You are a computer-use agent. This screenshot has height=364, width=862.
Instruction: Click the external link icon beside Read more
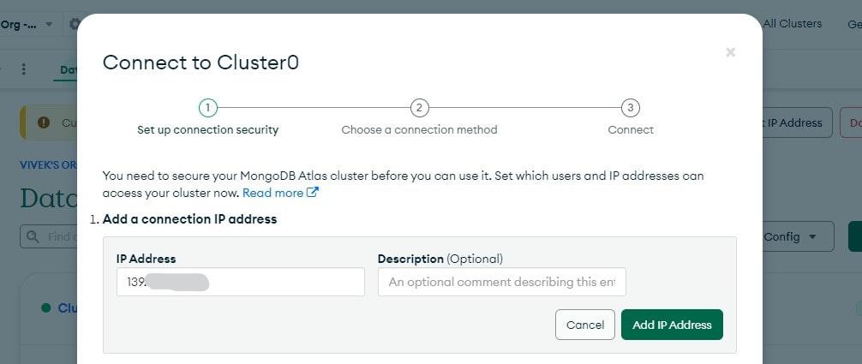click(x=313, y=193)
